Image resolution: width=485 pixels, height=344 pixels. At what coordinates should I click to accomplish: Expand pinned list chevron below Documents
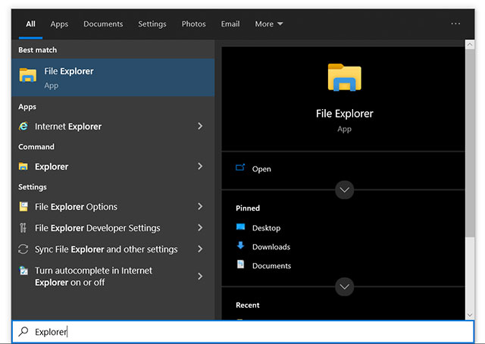coord(345,286)
